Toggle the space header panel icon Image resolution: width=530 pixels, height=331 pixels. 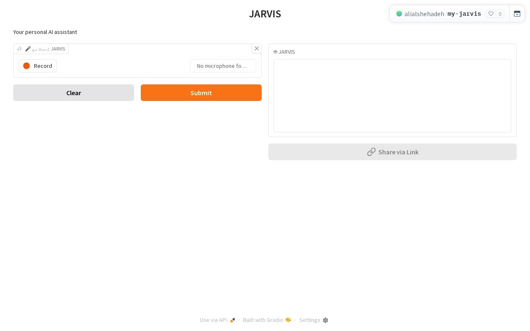coord(517,14)
